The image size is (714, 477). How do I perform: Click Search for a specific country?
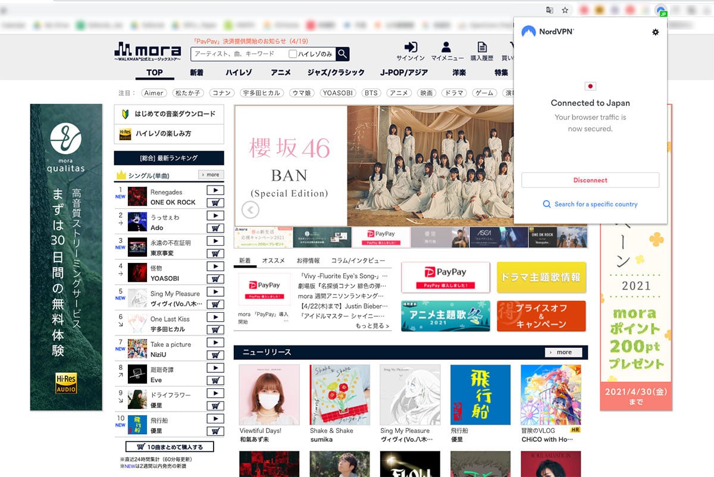tap(590, 204)
